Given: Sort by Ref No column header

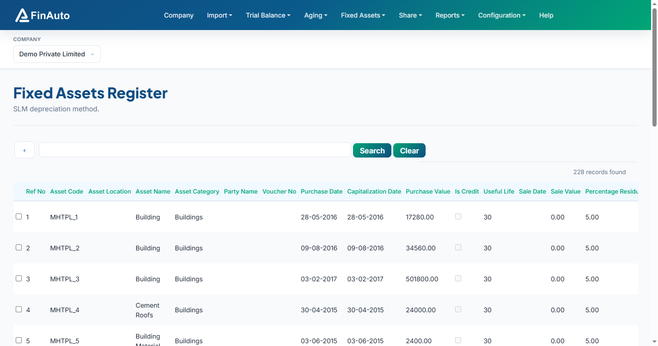Looking at the screenshot, I should pyautogui.click(x=36, y=191).
